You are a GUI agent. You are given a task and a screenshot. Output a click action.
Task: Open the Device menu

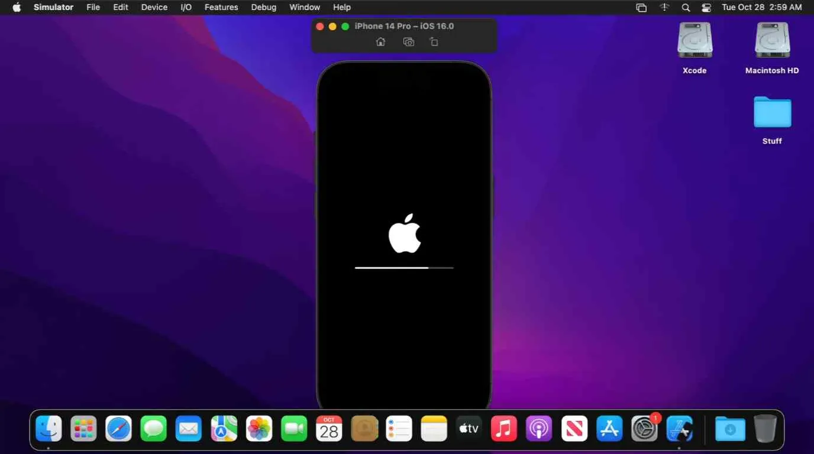point(154,7)
